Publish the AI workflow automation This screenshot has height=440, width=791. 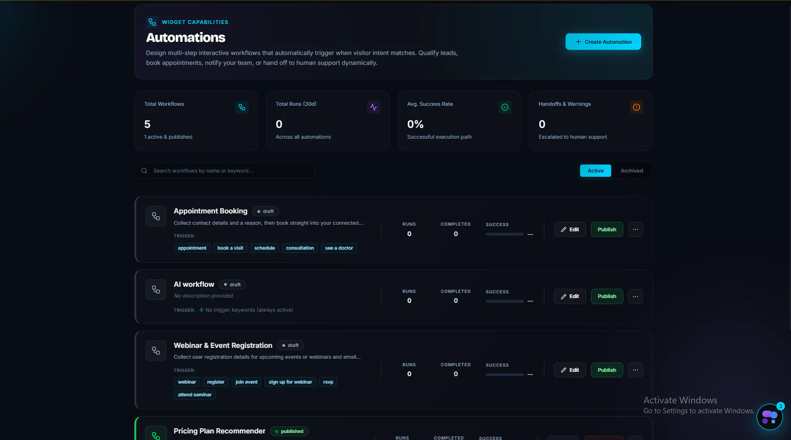pos(607,296)
